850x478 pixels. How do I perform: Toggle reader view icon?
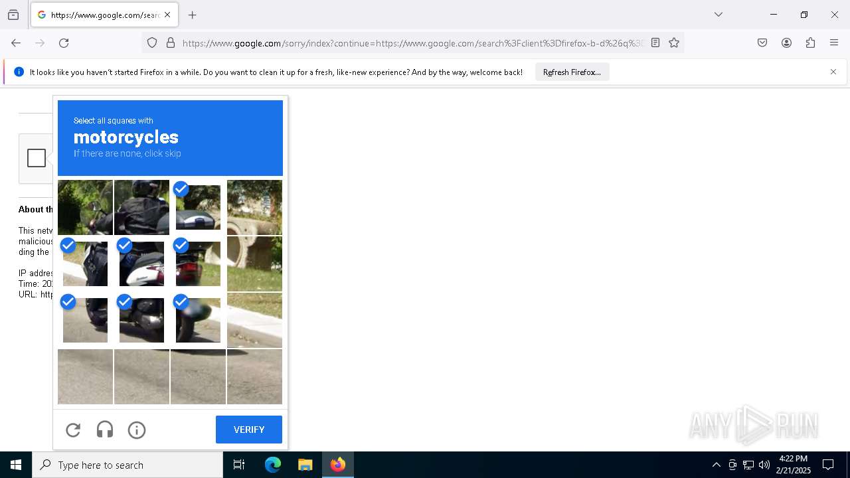(x=655, y=43)
